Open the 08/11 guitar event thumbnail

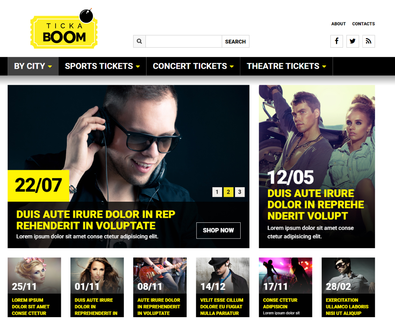coord(160,287)
